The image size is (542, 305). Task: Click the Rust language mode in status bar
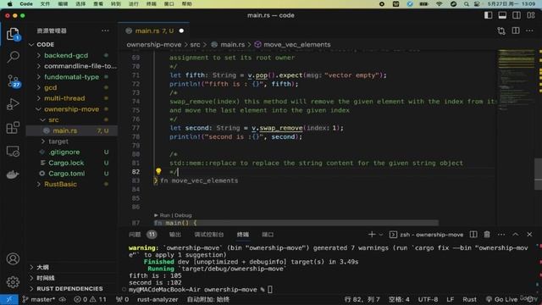pyautogui.click(x=469, y=299)
